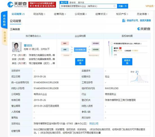
Task: Expand the 经营范围 text with the trailing icon
Action: pyautogui.click(x=100, y=133)
